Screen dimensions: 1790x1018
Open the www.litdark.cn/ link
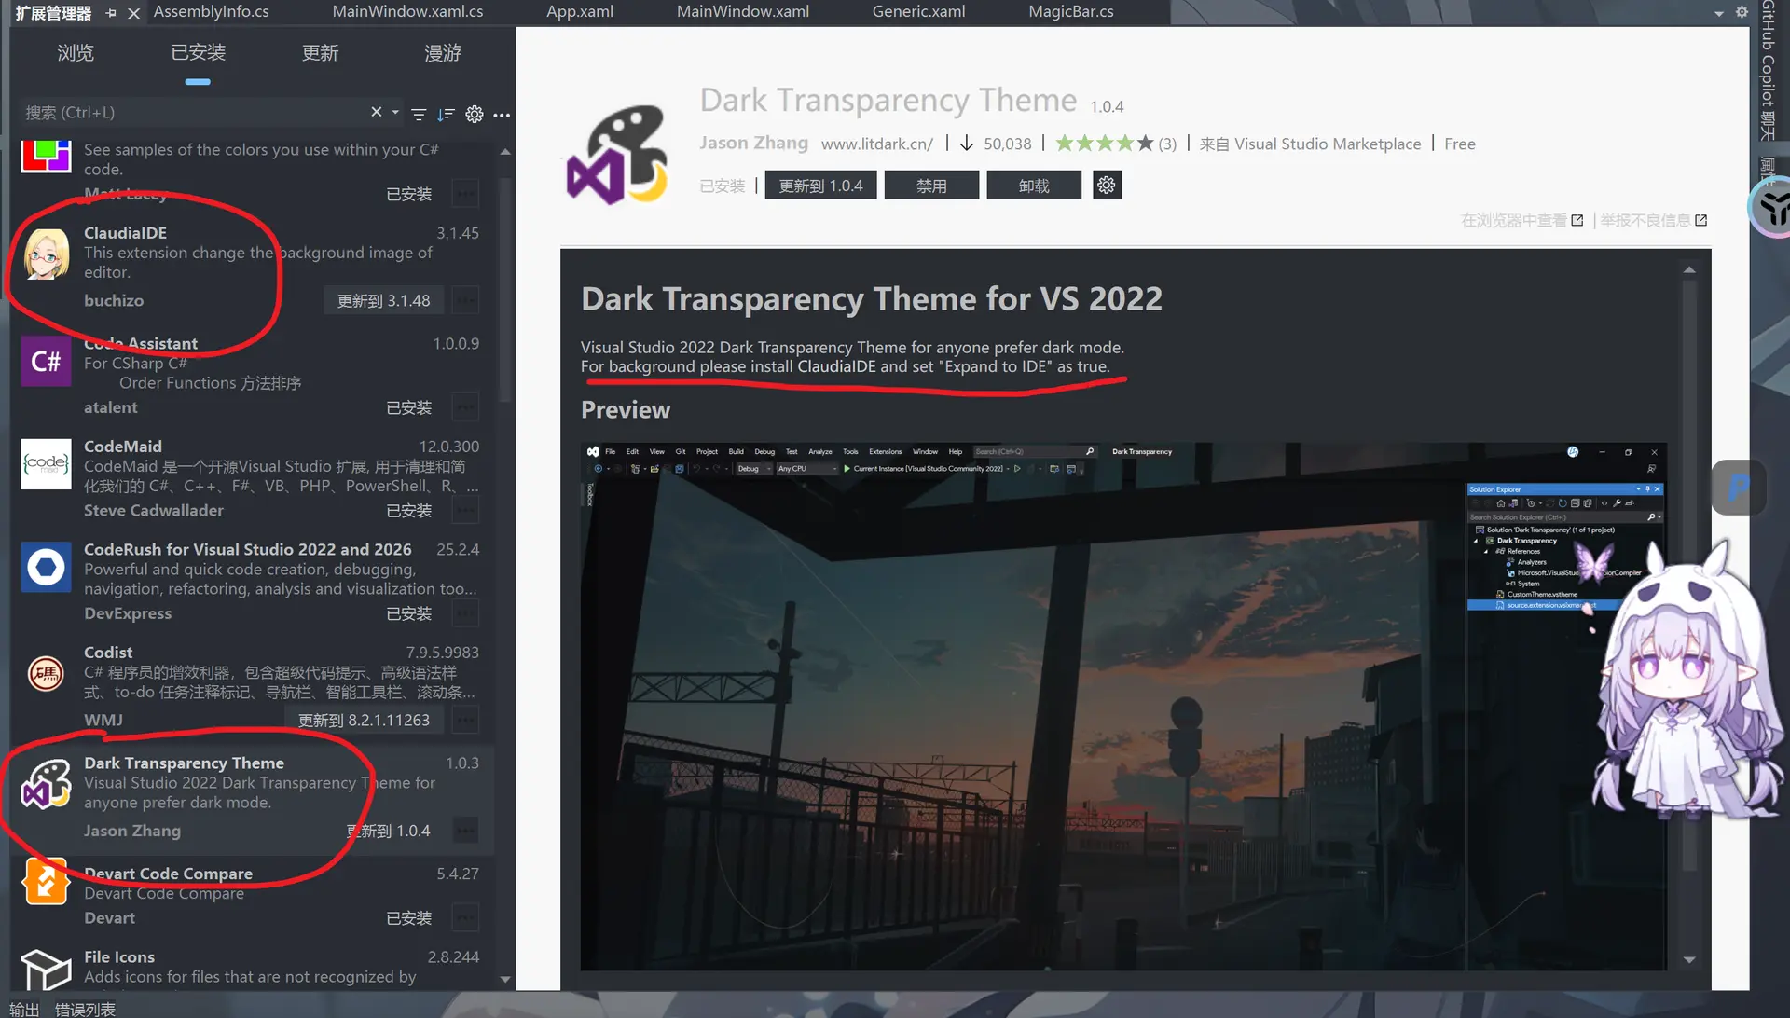click(877, 144)
